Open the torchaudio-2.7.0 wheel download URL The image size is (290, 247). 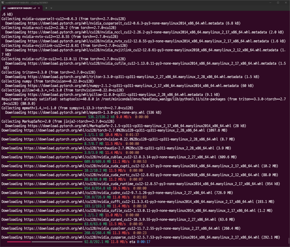click(119, 148)
